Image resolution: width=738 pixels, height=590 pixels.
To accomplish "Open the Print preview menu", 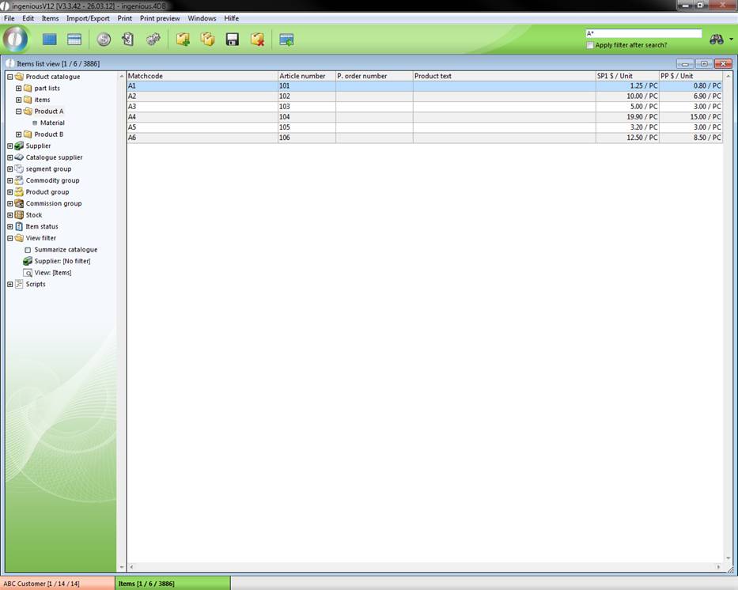I will [x=160, y=18].
